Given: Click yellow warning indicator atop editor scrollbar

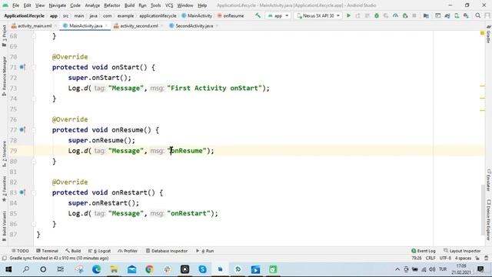Looking at the screenshot, I should (x=482, y=33).
